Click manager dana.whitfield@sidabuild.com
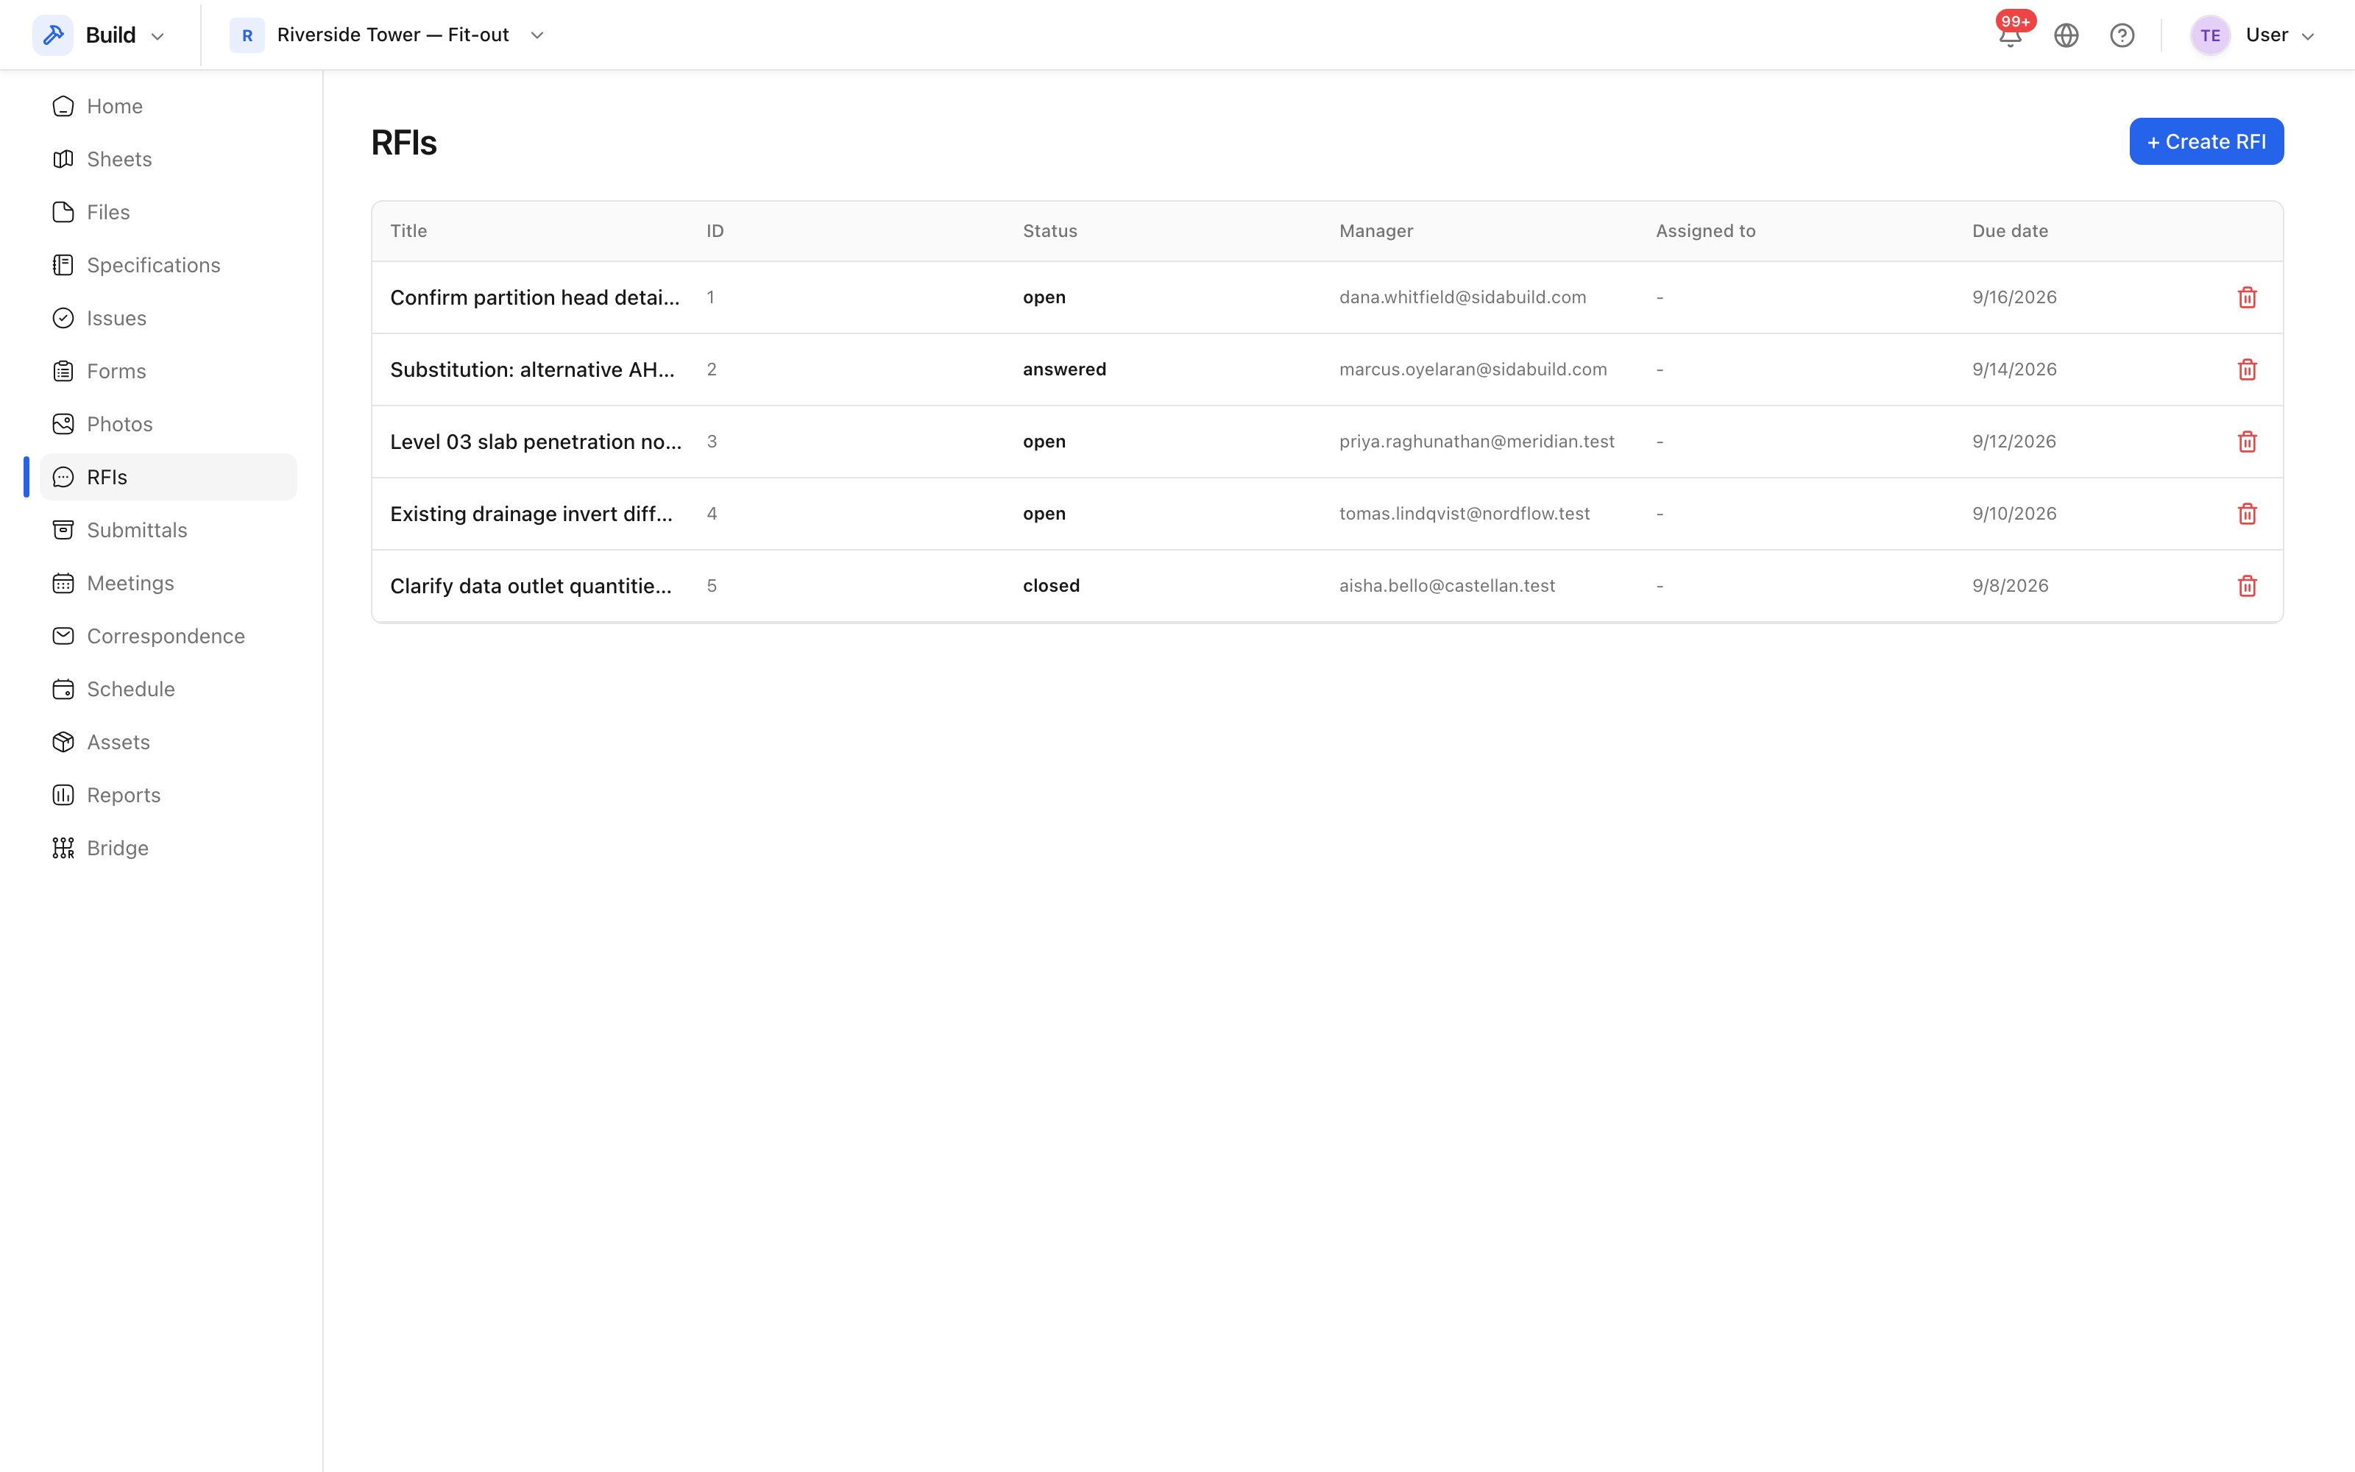2355x1472 pixels. pyautogui.click(x=1462, y=298)
